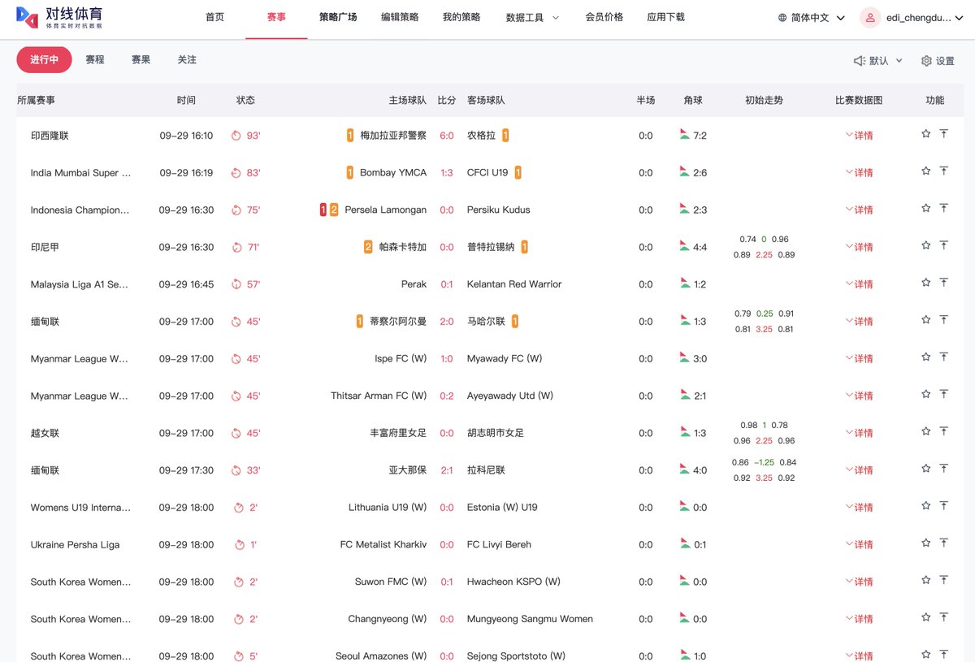Open the 简体中文 language dropdown
Screen dimensions: 975x662
click(x=811, y=17)
